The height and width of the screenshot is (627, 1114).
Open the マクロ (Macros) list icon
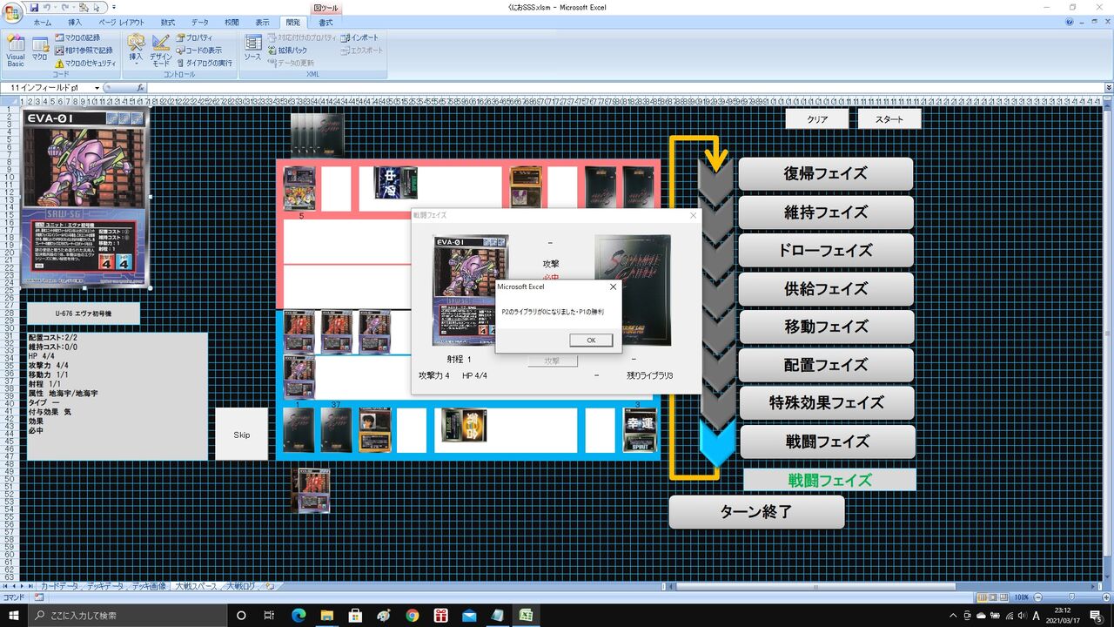click(40, 51)
